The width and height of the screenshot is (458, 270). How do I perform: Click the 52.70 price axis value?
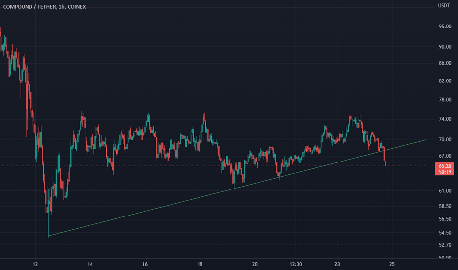pyautogui.click(x=445, y=245)
